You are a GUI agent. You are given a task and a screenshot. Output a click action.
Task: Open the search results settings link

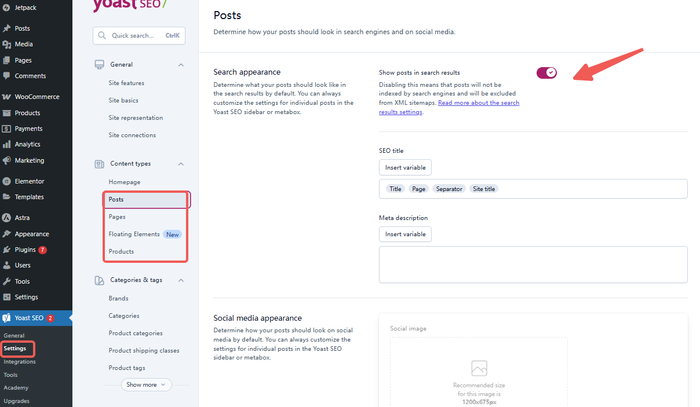coord(479,102)
